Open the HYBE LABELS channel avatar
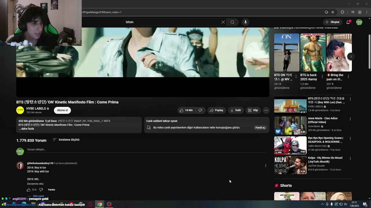Viewport: 371px width, 208px height. 20,110
